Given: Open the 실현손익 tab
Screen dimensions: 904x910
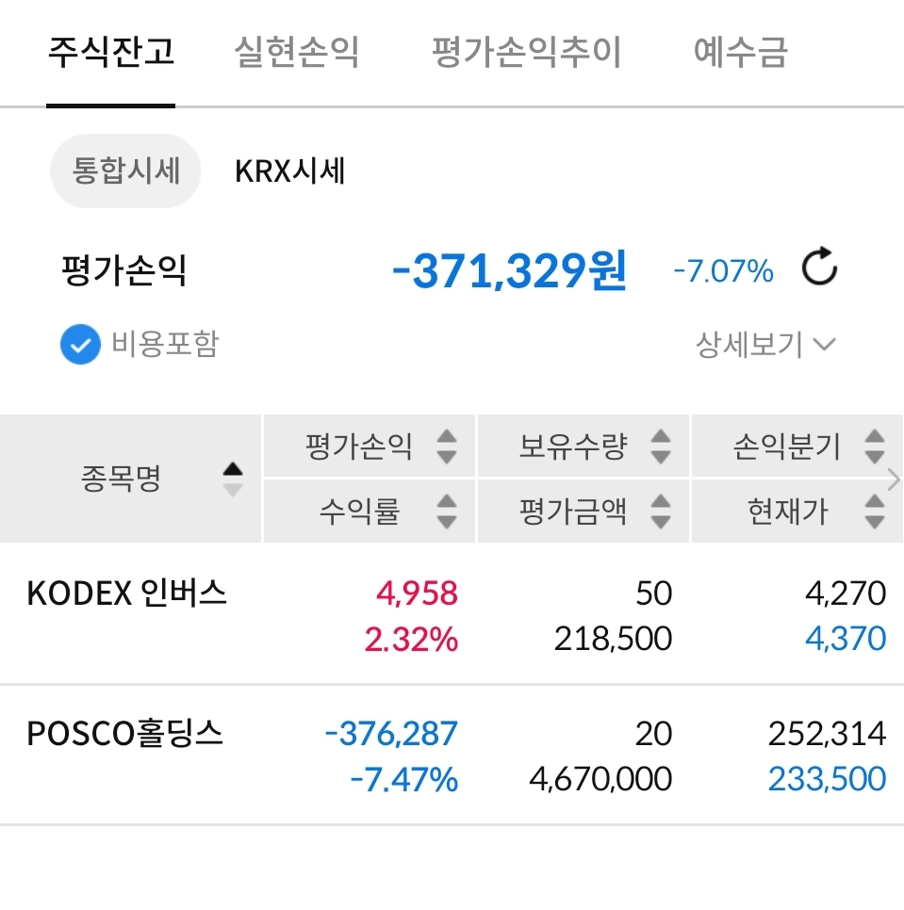Looking at the screenshot, I should (x=297, y=52).
